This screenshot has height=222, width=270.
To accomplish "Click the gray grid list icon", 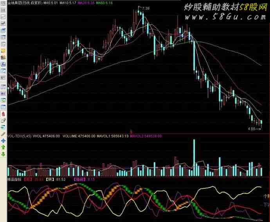I will pyautogui.click(x=3, y=10).
